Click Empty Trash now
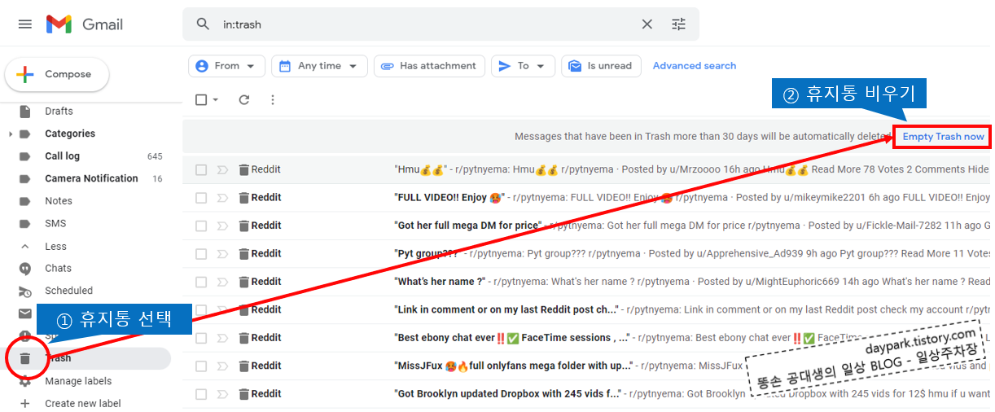Image resolution: width=995 pixels, height=412 pixels. point(943,137)
